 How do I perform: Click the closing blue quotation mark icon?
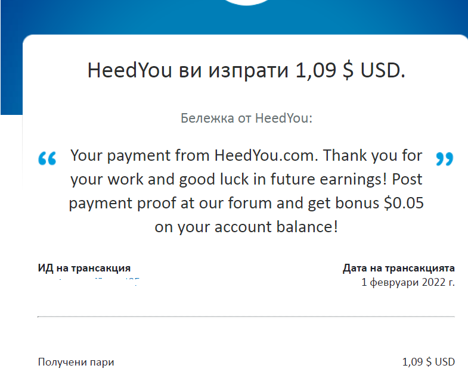(x=444, y=159)
